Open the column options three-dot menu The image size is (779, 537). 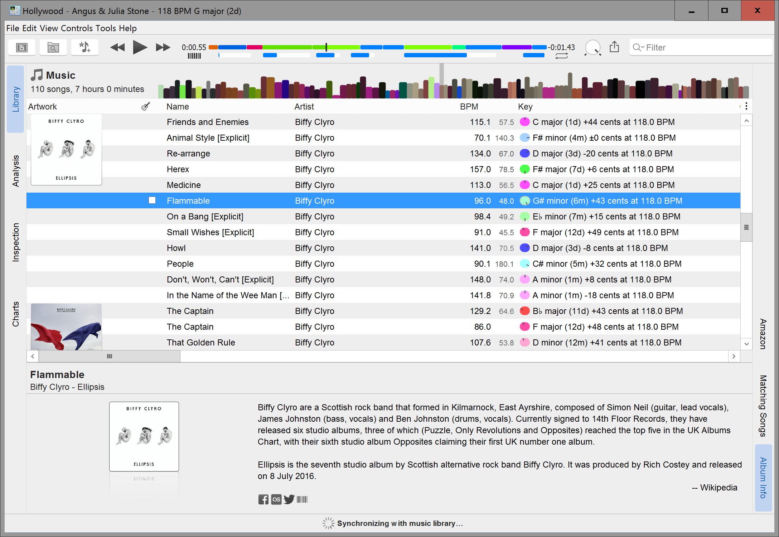pos(746,106)
